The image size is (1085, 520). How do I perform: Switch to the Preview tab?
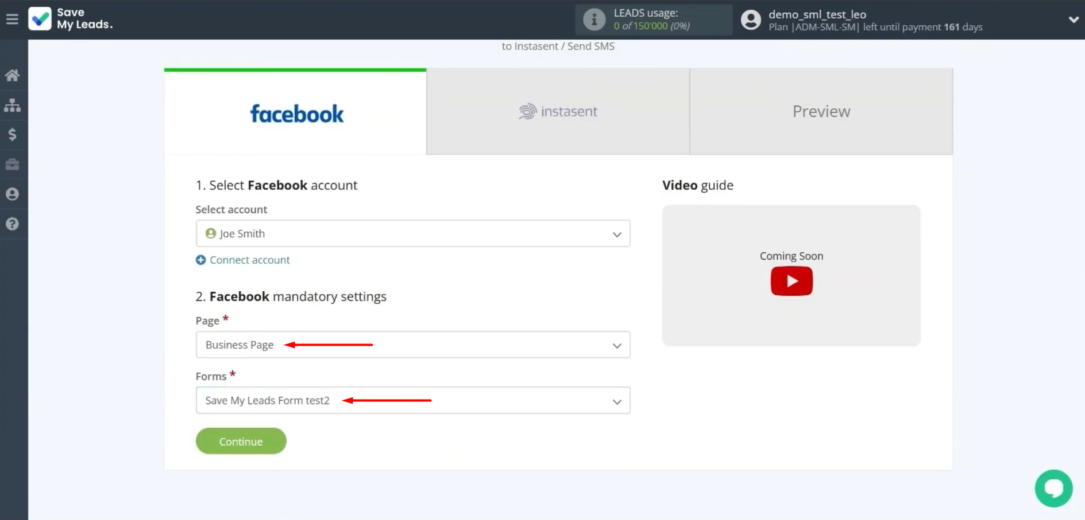821,112
